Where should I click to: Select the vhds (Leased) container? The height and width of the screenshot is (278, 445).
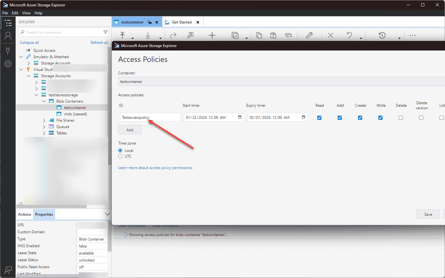(x=75, y=114)
